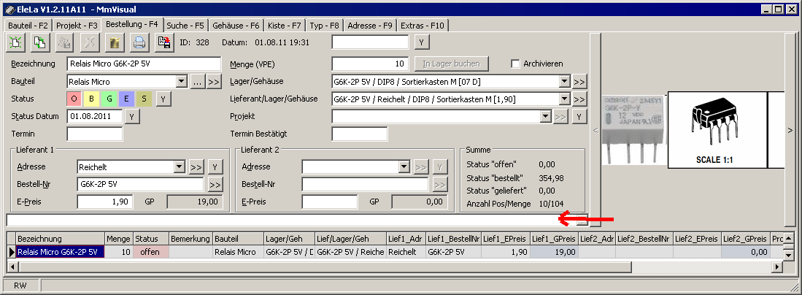Click the Menge (VPE) input field
The height and width of the screenshot is (295, 802).
click(x=370, y=64)
